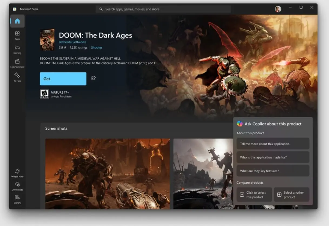Open the AI Hub section
The height and width of the screenshot is (226, 329).
pyautogui.click(x=17, y=77)
